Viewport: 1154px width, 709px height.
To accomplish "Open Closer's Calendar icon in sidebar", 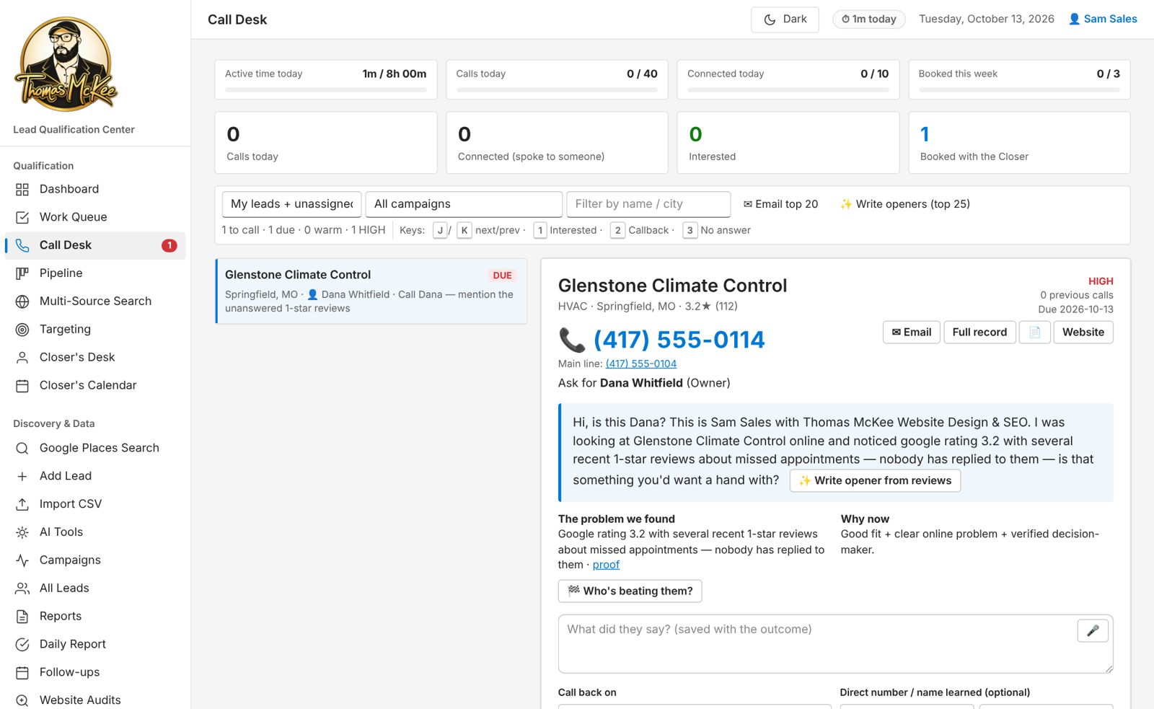I will point(22,386).
